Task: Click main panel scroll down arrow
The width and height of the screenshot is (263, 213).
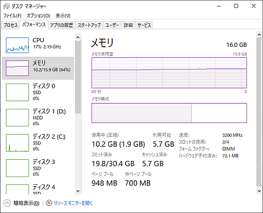Action: pos(259,191)
